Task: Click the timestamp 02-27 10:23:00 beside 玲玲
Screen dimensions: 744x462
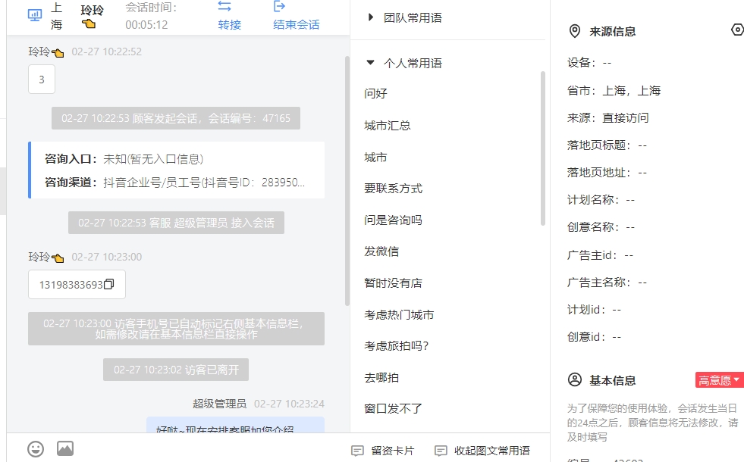Action: click(107, 257)
